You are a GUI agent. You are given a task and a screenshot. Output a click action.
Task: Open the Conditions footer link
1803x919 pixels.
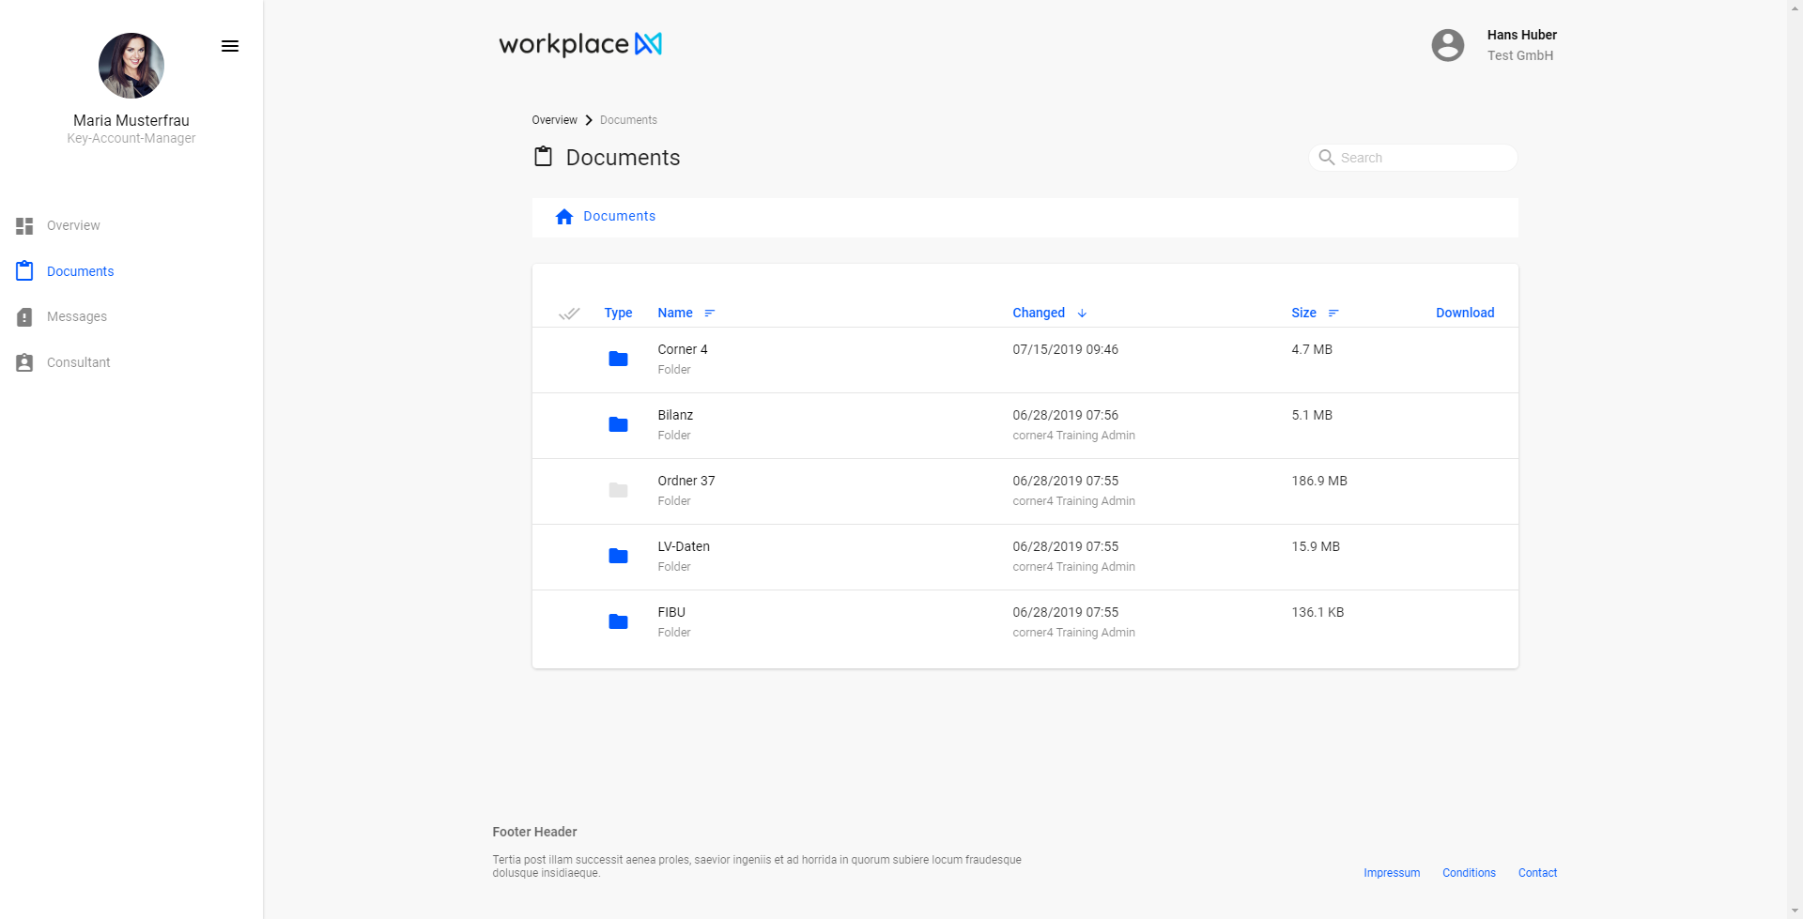pos(1469,873)
